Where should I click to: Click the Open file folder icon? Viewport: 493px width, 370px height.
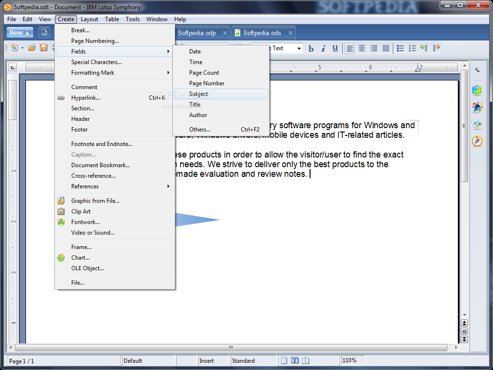pyautogui.click(x=31, y=48)
